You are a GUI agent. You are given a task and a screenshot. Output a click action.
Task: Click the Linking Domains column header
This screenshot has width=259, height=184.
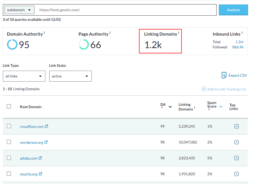[x=186, y=107]
